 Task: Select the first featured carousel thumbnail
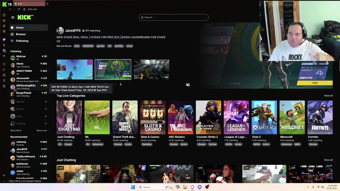coord(75,70)
